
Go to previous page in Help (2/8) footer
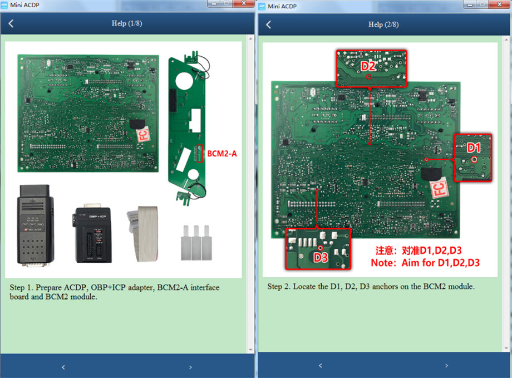tap(321, 366)
